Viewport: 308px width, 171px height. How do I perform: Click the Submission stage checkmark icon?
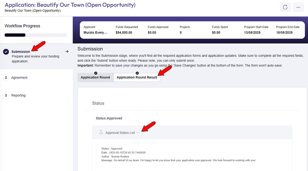tap(6, 52)
